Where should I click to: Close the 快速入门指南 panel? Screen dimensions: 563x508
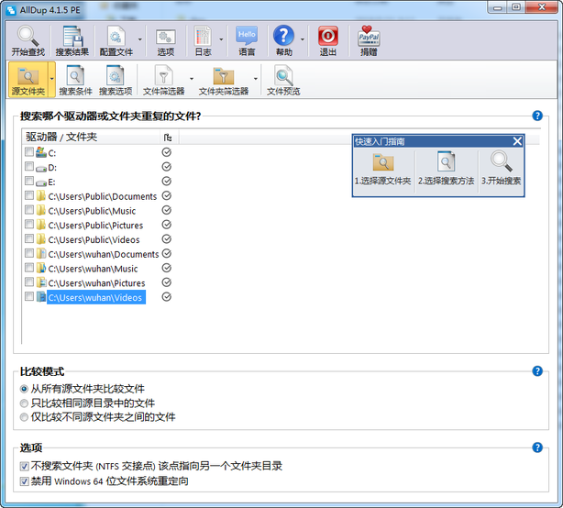coord(517,141)
